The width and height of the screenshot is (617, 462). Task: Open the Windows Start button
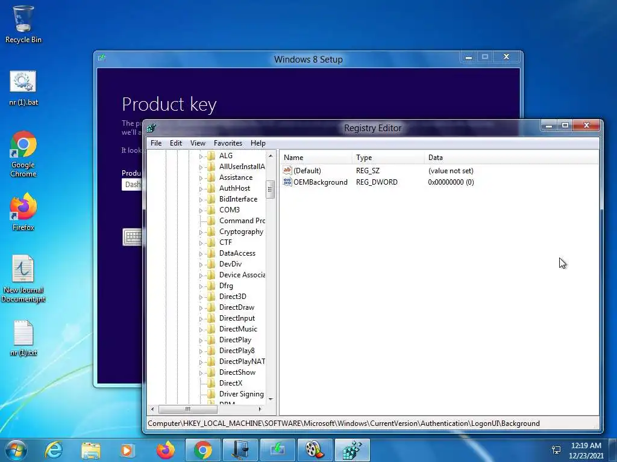16,450
